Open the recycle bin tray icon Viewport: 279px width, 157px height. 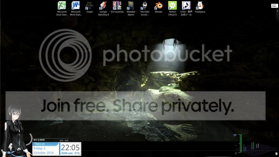[x=276, y=153]
